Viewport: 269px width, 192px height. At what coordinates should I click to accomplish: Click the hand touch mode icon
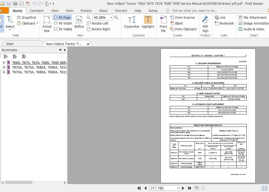click(x=47, y=3)
